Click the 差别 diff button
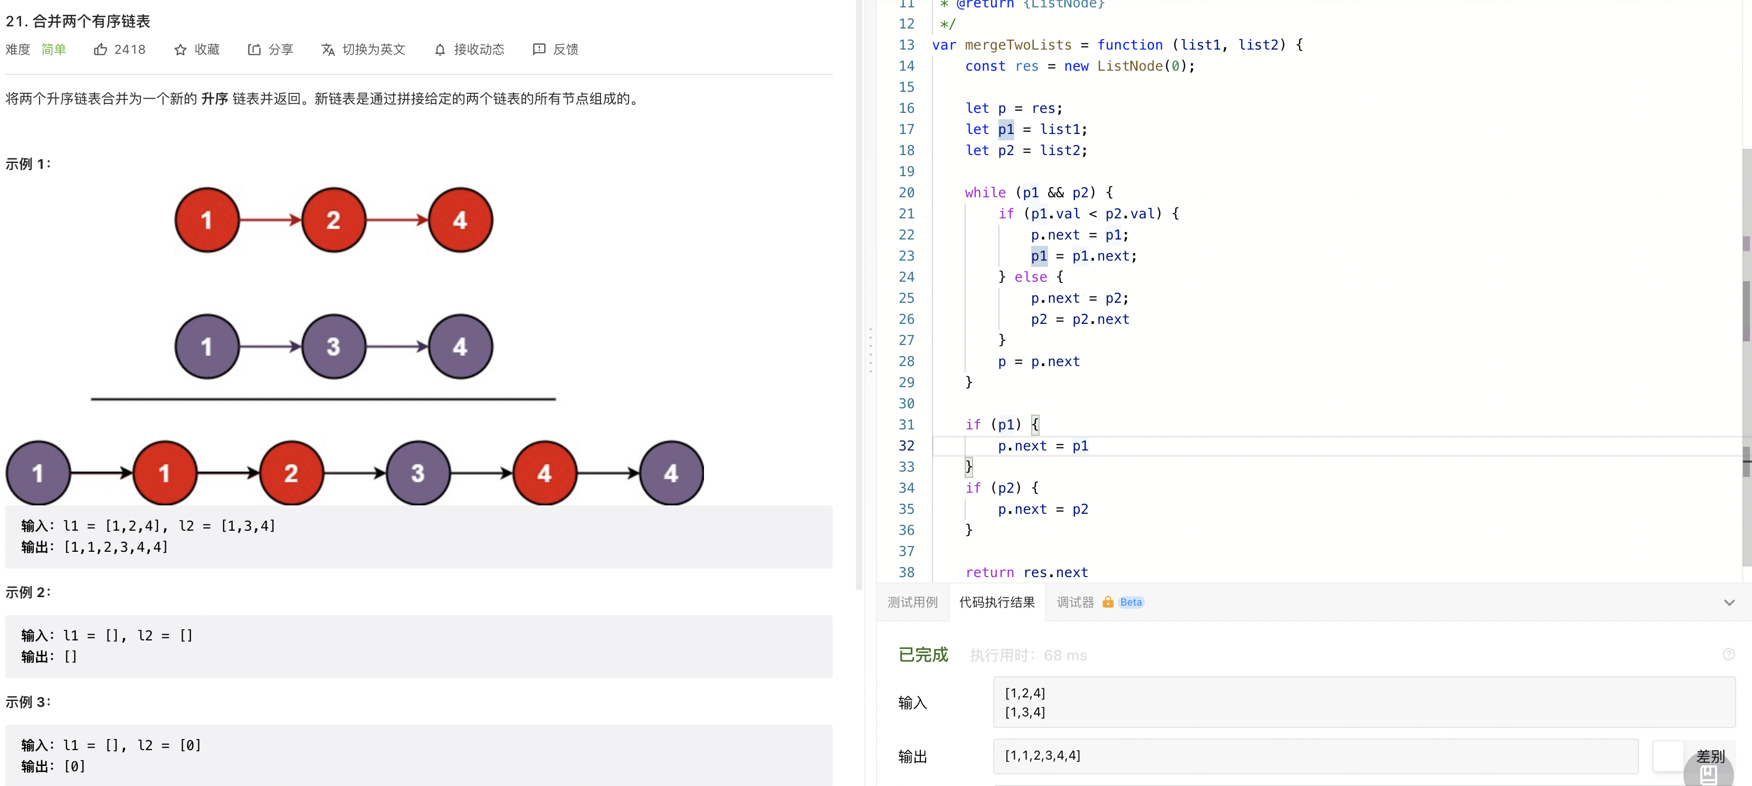Image resolution: width=1752 pixels, height=786 pixels. click(1709, 756)
